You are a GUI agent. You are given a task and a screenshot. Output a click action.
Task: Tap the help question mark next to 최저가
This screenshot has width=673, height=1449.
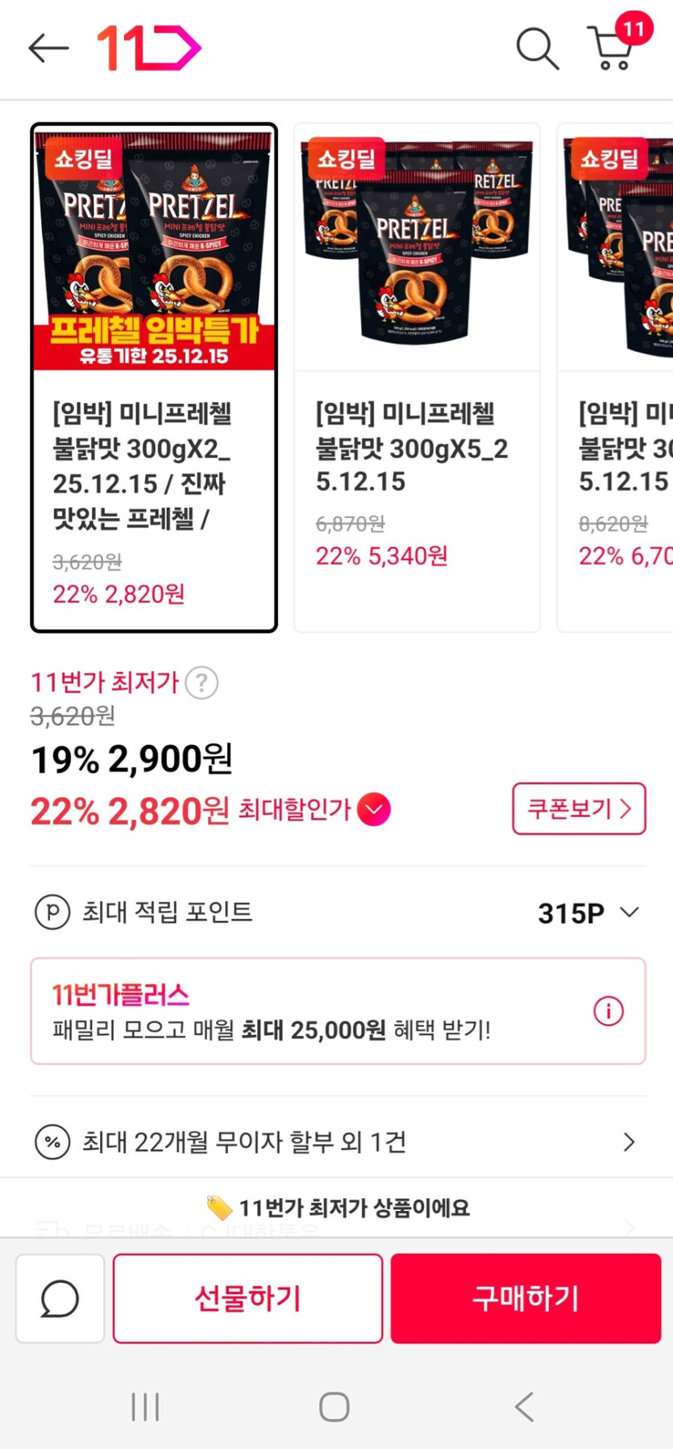201,683
